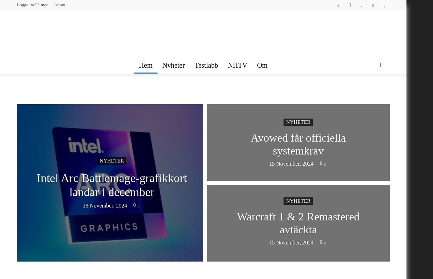The height and width of the screenshot is (279, 433).
Task: Click NYHETER tag above Intel Arc headline
Action: 112,161
